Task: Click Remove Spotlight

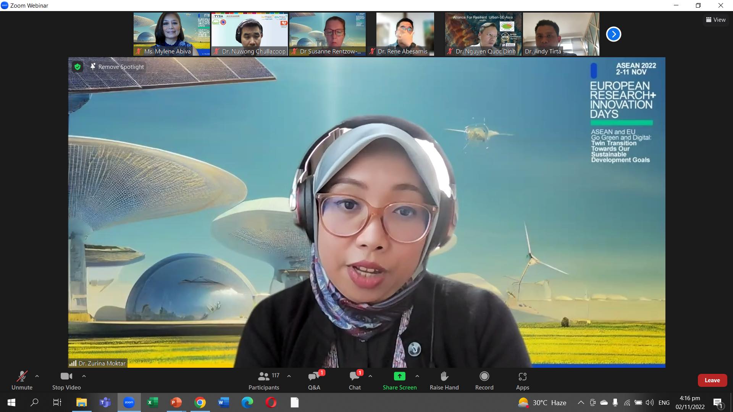Action: point(117,67)
